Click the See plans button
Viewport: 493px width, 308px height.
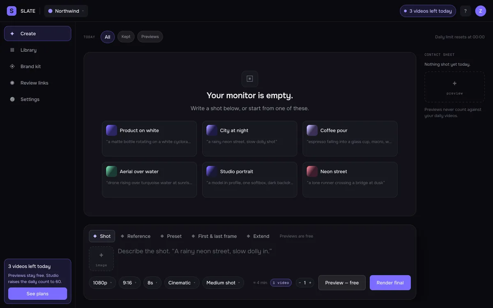[x=37, y=294]
